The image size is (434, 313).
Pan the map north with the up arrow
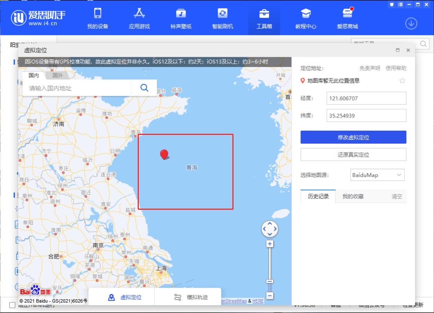pyautogui.click(x=270, y=224)
